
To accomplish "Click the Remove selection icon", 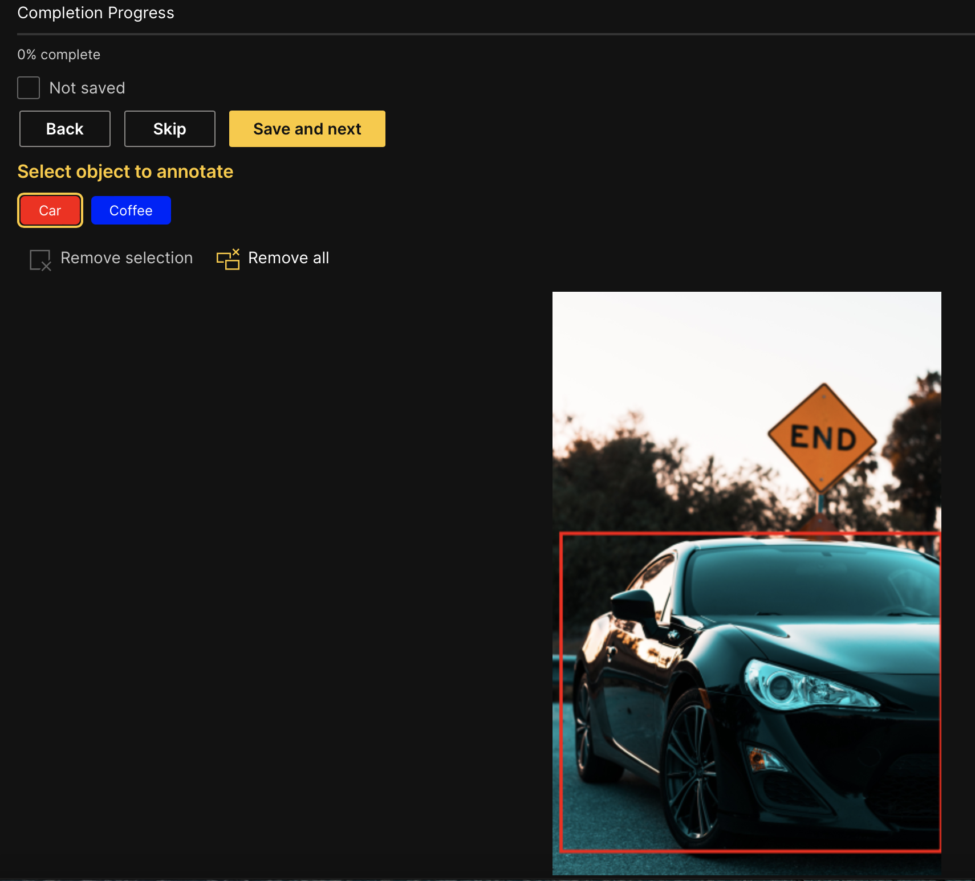I will click(40, 260).
